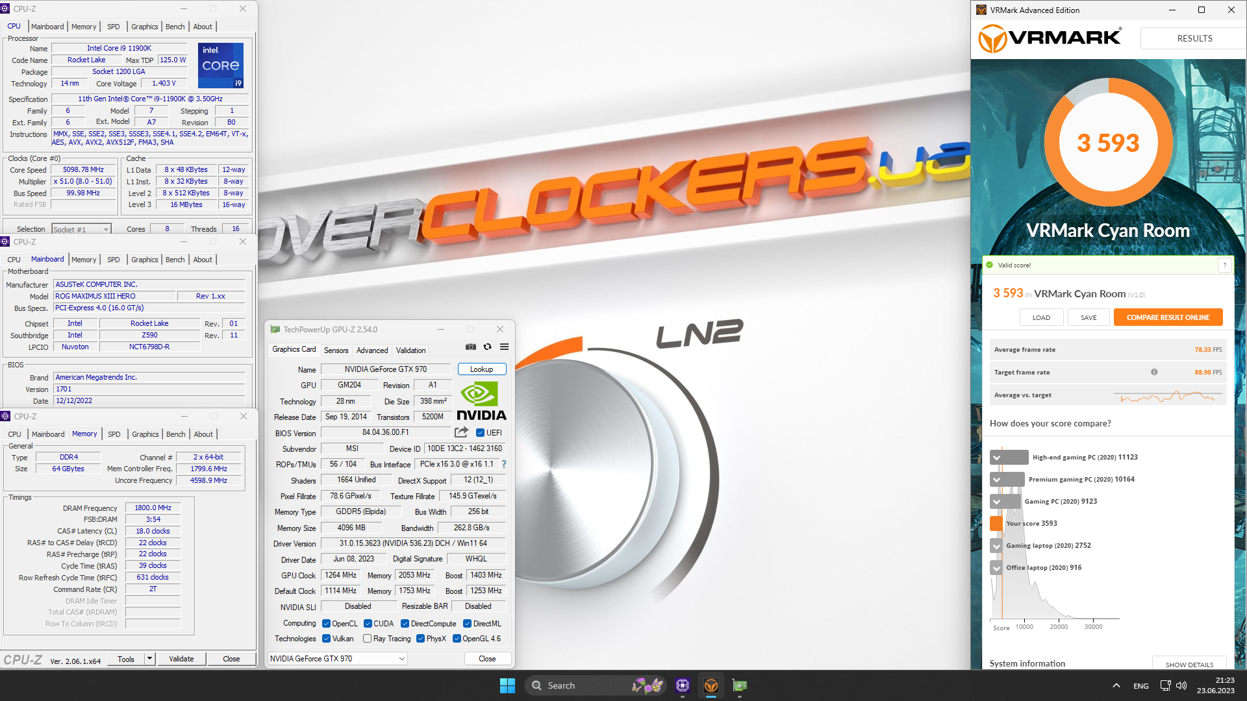Click orange Your score marker
Screen dimensions: 1247x701
[996, 523]
